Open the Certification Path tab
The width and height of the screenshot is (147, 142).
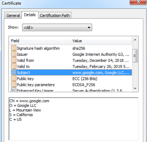pos(55,15)
